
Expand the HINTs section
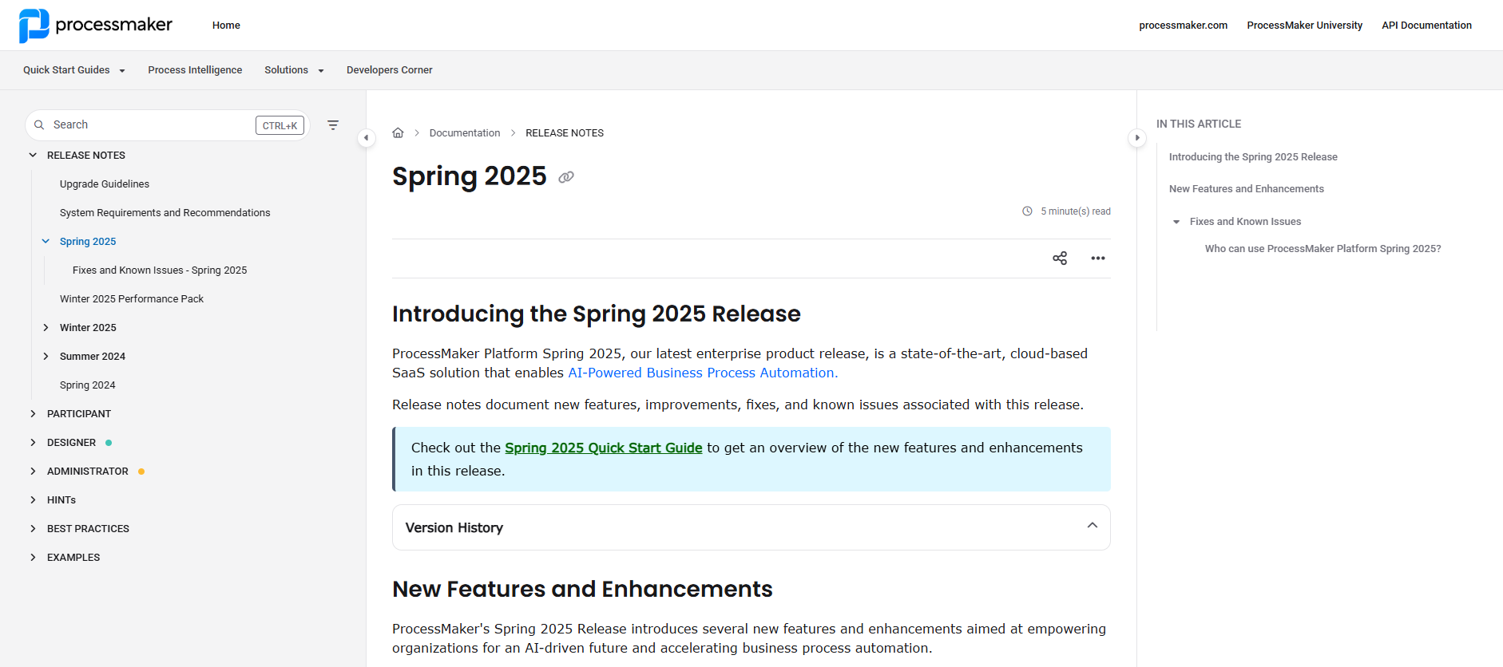tap(33, 500)
